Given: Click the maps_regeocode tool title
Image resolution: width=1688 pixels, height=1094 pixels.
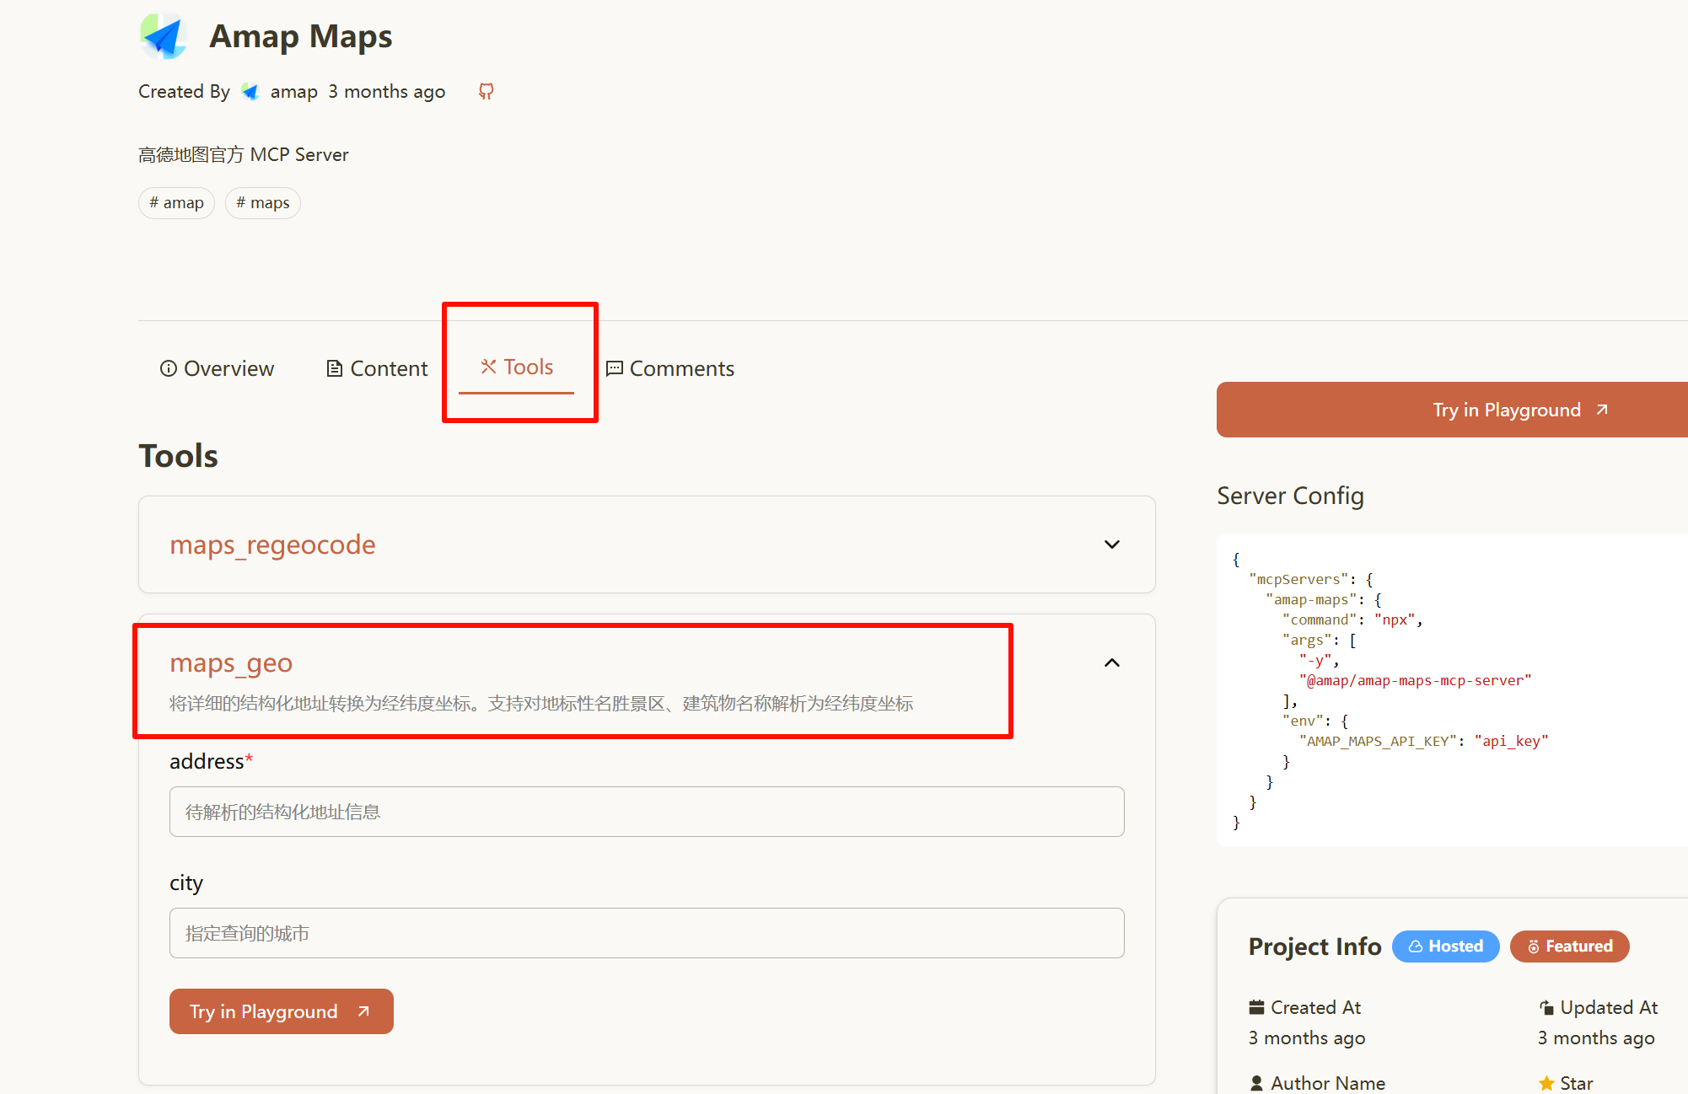Looking at the screenshot, I should coord(272,544).
